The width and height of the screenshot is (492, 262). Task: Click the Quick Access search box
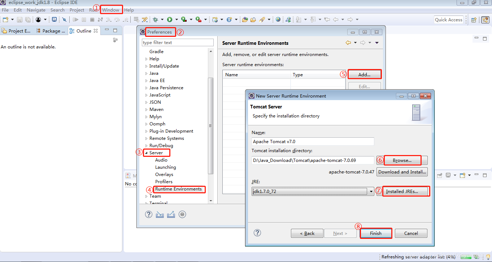pyautogui.click(x=448, y=20)
